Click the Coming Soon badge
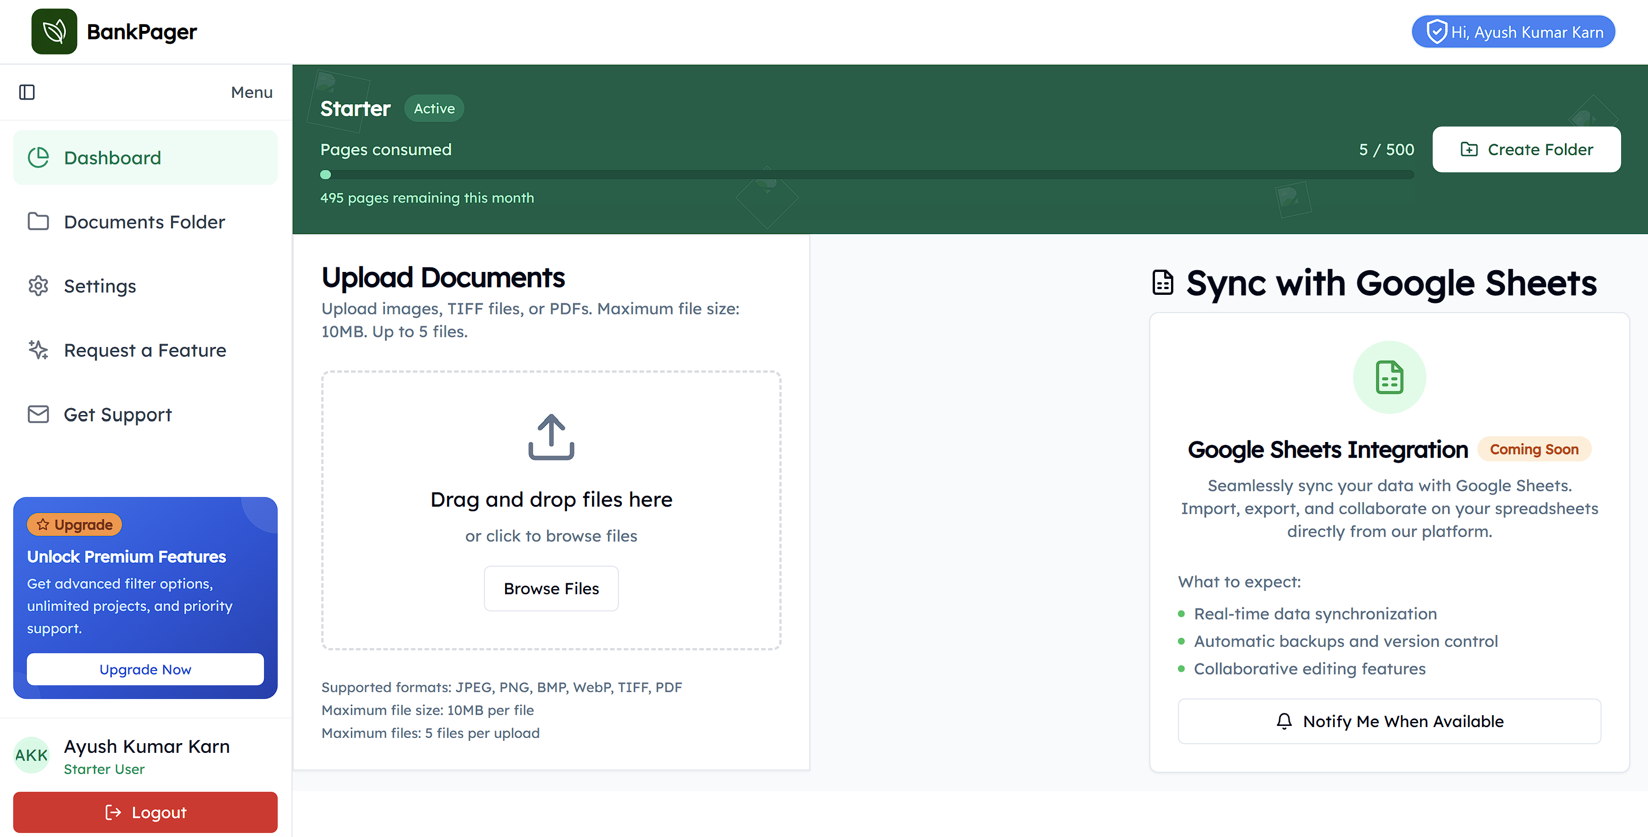The width and height of the screenshot is (1648, 837). point(1534,449)
